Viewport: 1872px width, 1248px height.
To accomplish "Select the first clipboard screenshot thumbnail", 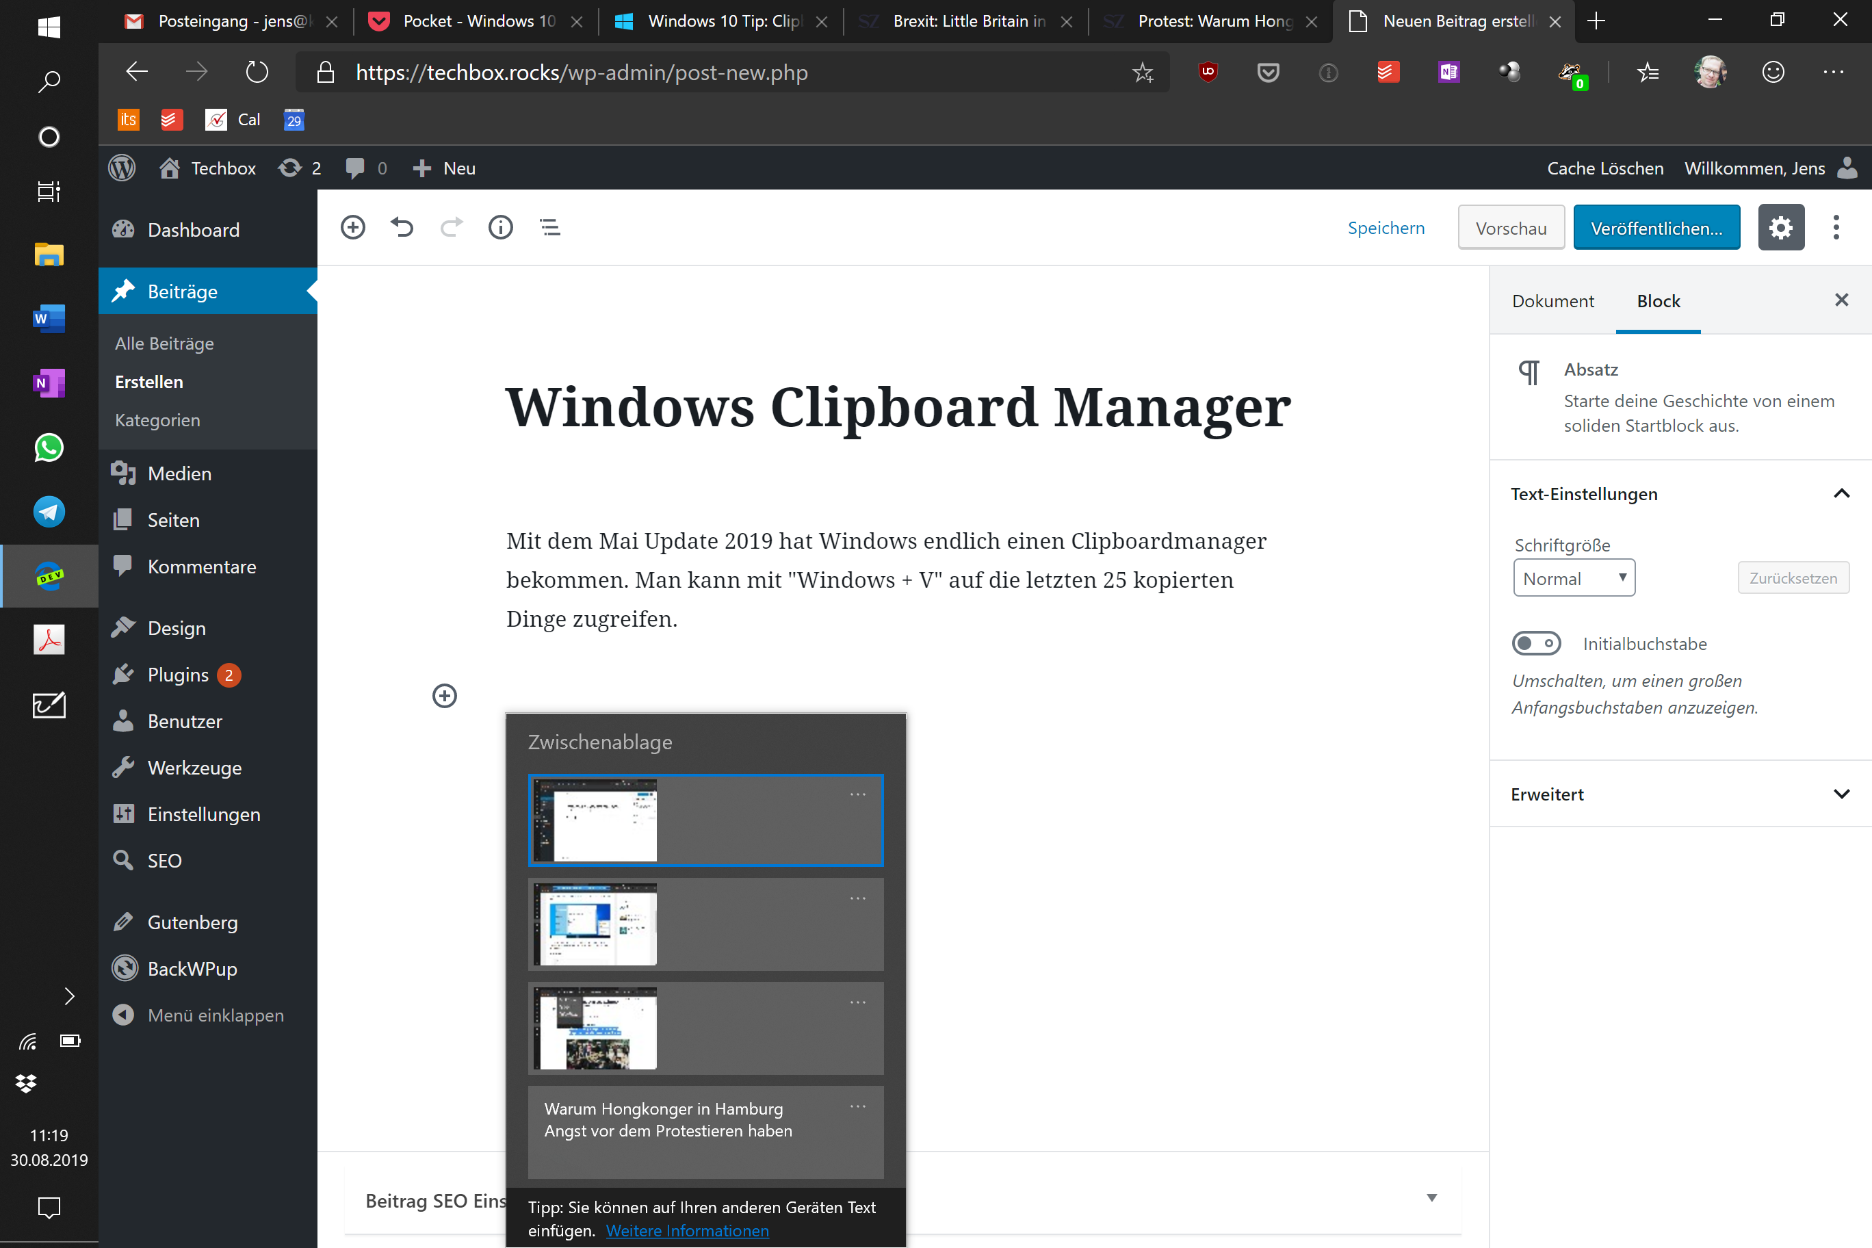I will click(706, 820).
